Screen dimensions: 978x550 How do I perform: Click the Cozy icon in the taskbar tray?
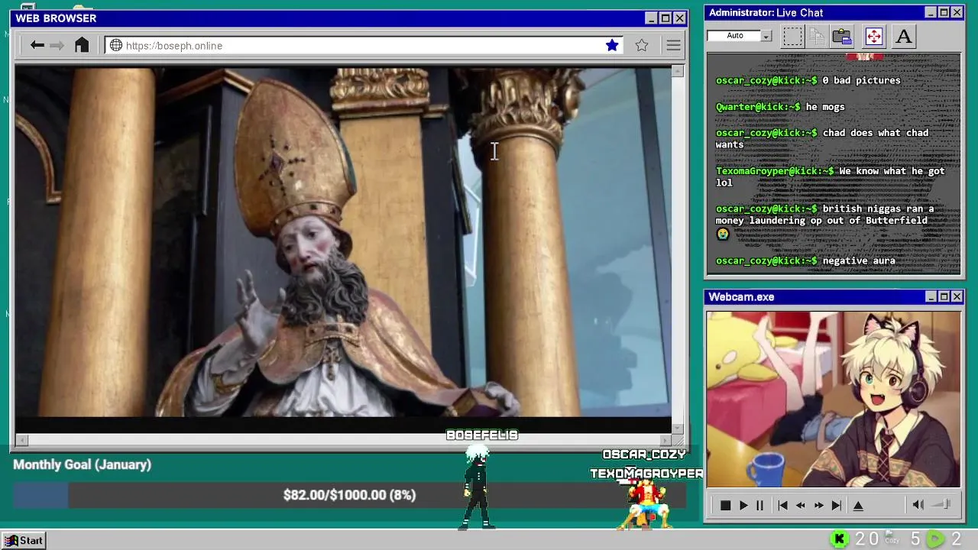point(892,539)
